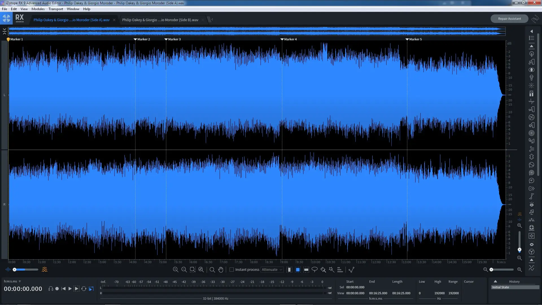
Task: Open the Music Rebalance note icon
Action: pyautogui.click(x=532, y=212)
